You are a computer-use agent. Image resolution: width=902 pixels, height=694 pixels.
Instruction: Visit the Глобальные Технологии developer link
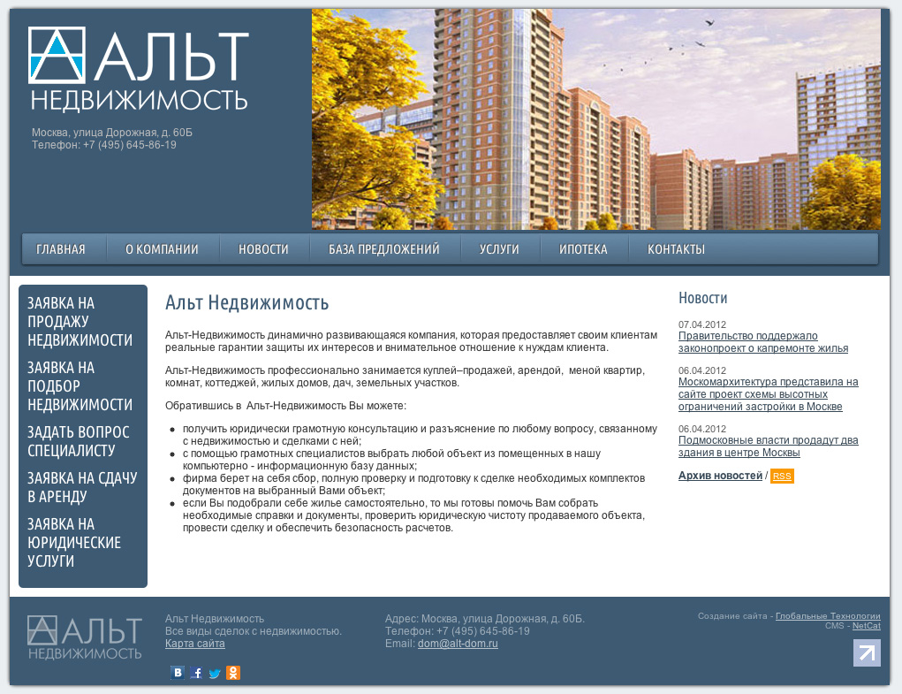tap(828, 616)
